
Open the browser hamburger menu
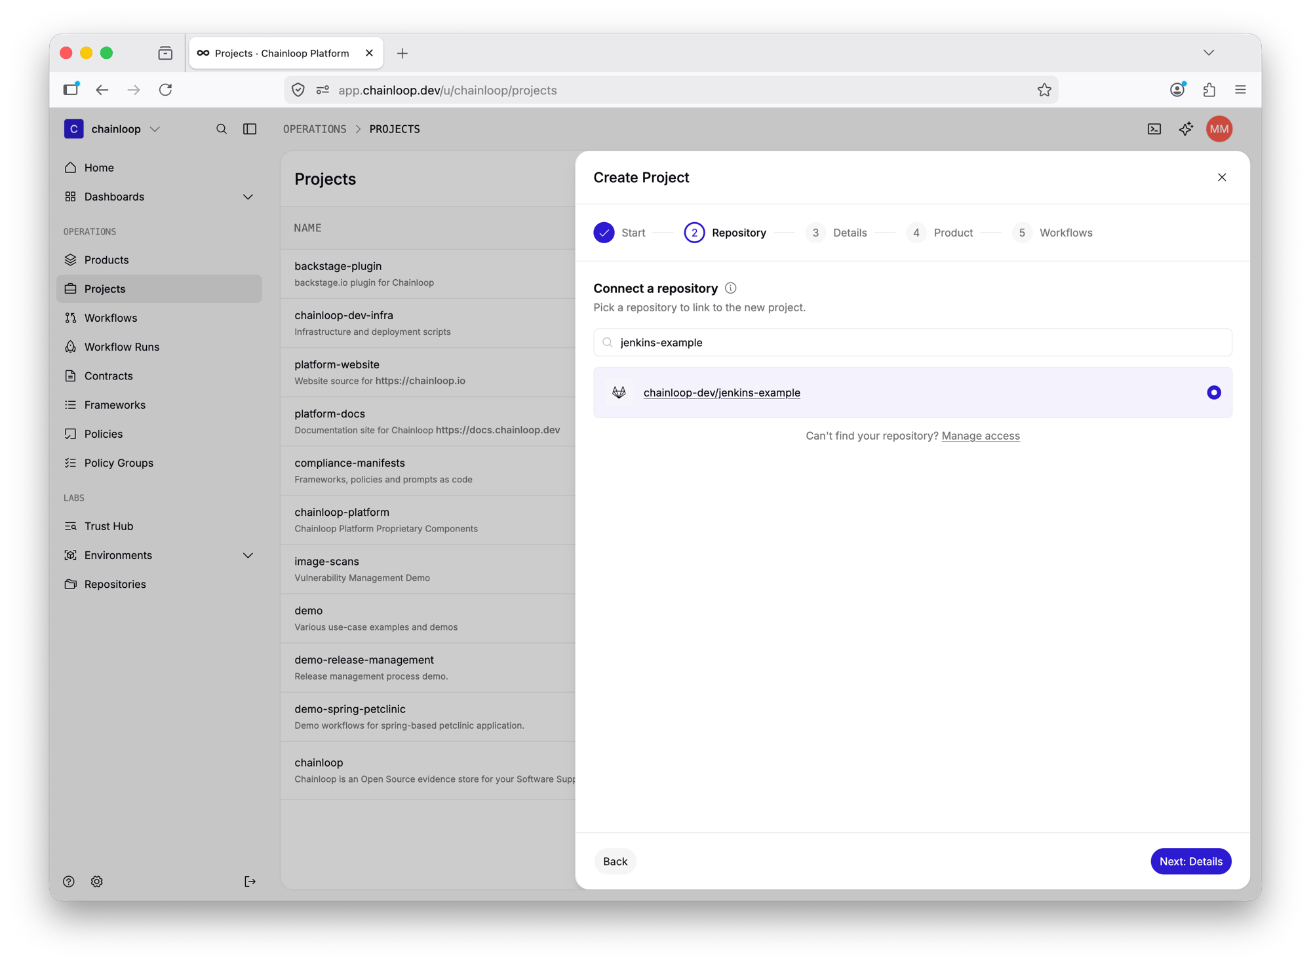1240,90
